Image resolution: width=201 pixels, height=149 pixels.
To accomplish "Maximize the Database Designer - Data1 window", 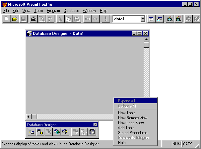I will pos(139,34).
